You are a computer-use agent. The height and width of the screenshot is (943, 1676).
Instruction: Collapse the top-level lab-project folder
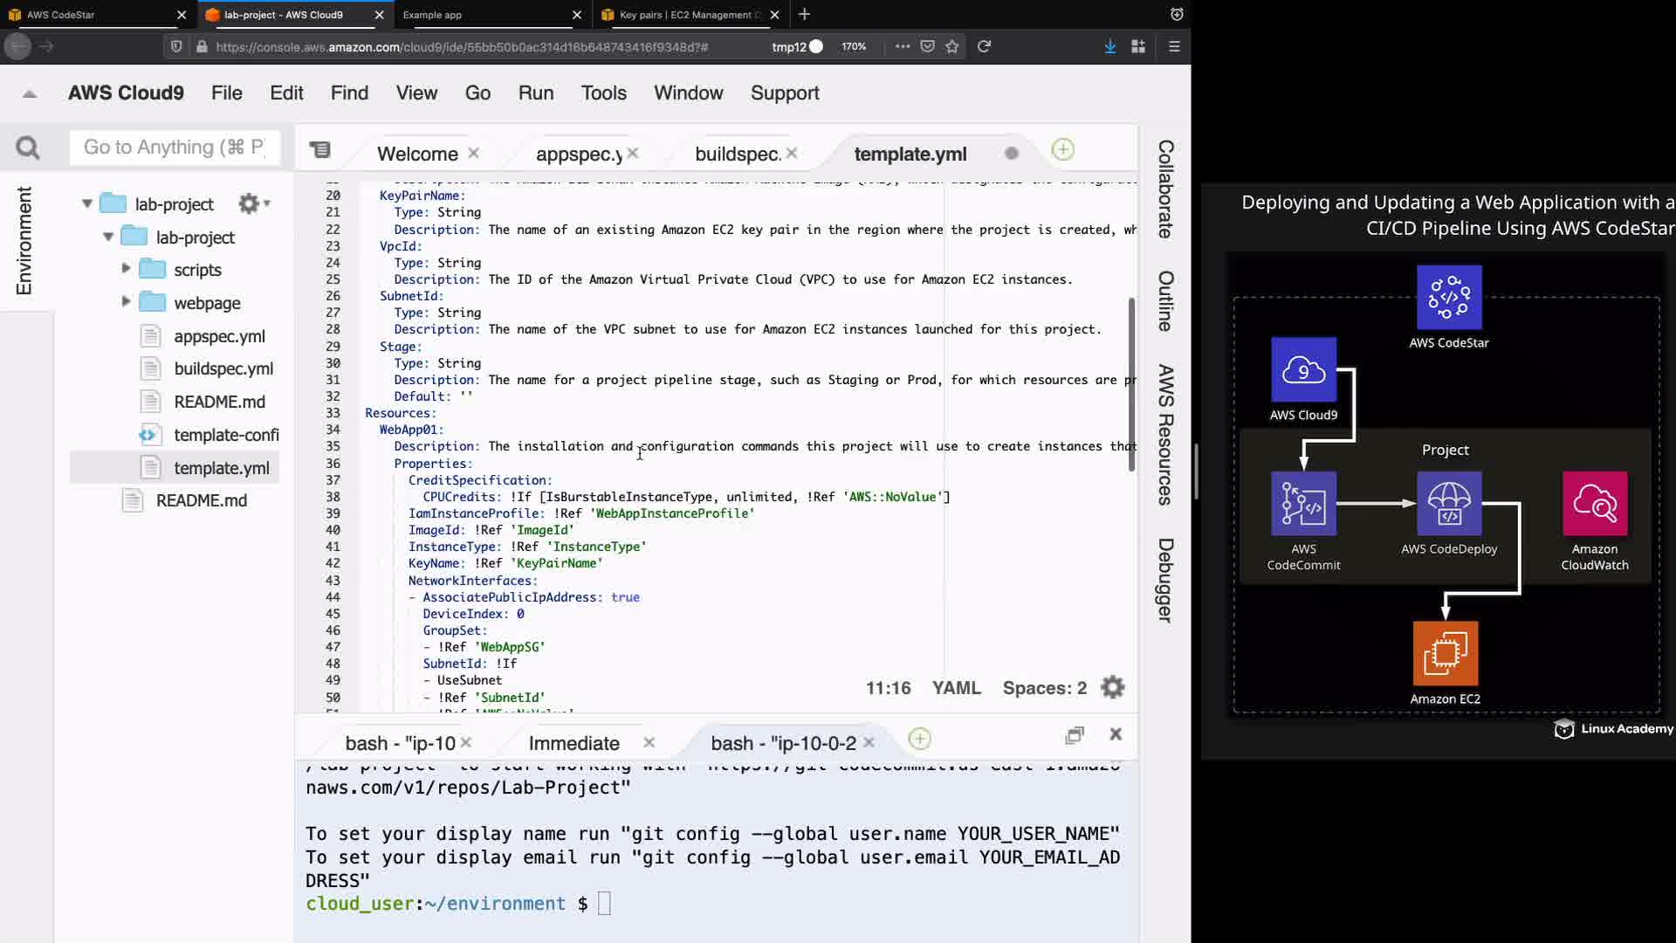[86, 203]
